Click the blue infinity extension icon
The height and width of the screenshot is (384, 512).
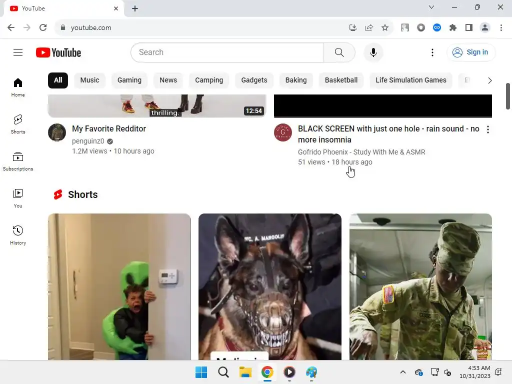(x=437, y=28)
